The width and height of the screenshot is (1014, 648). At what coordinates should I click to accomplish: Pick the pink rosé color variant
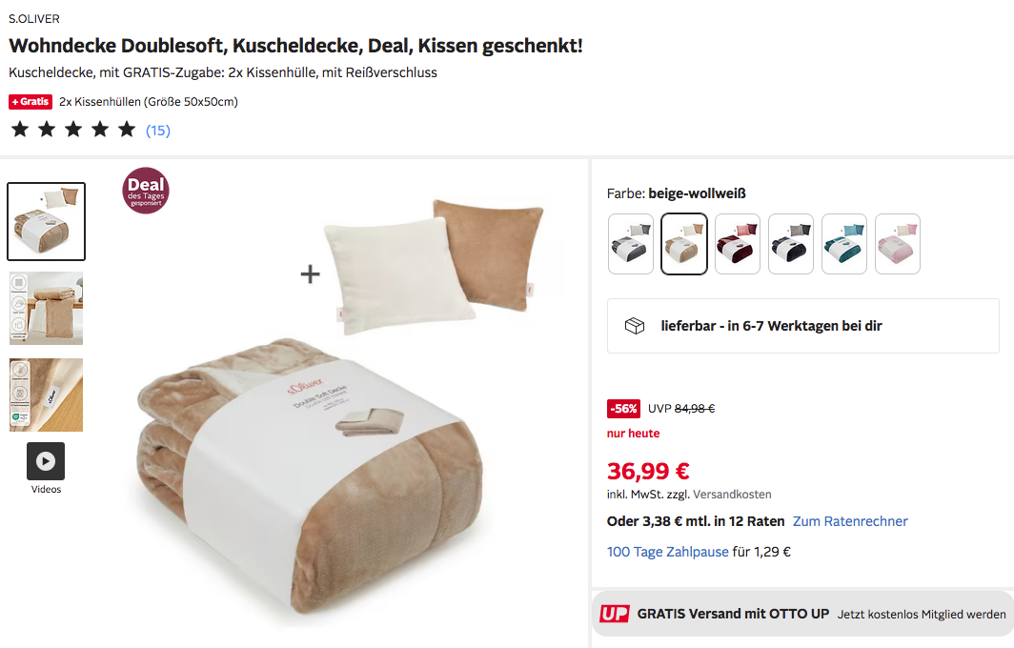(x=898, y=244)
